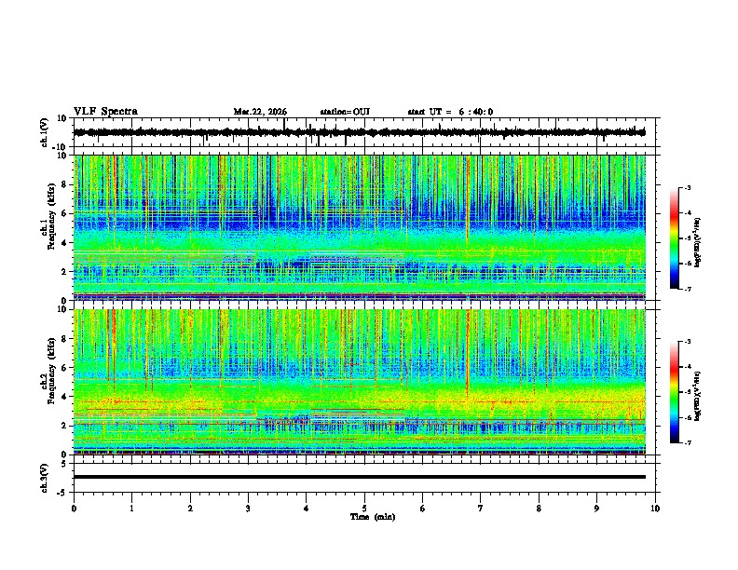Click the ch.1 color bar "-3" scale value

point(687,187)
